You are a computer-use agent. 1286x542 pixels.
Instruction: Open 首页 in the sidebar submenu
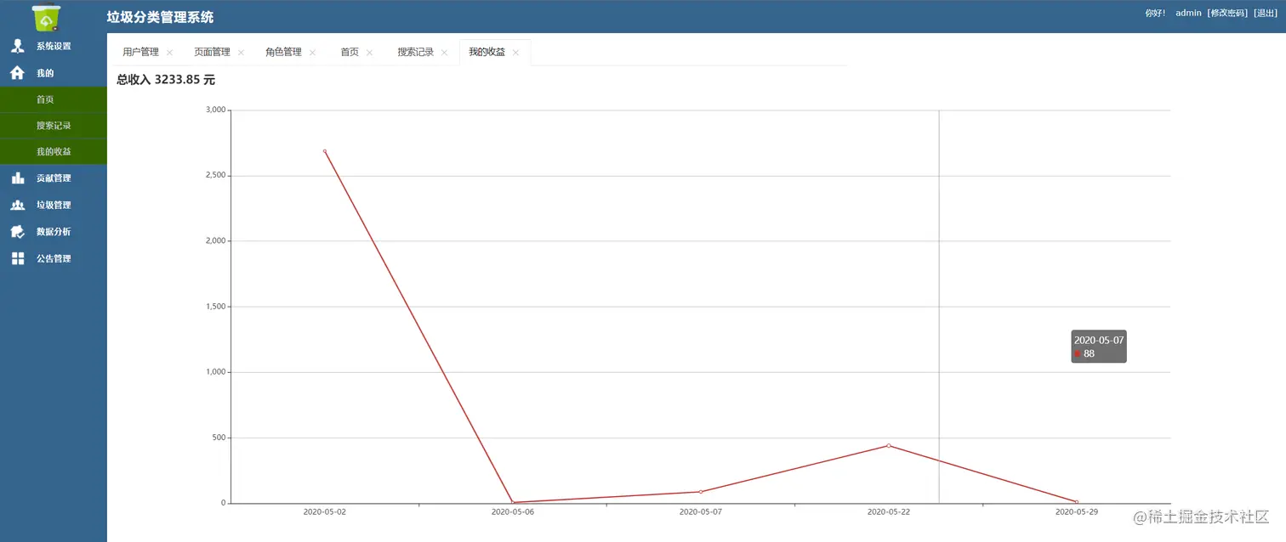pos(54,99)
